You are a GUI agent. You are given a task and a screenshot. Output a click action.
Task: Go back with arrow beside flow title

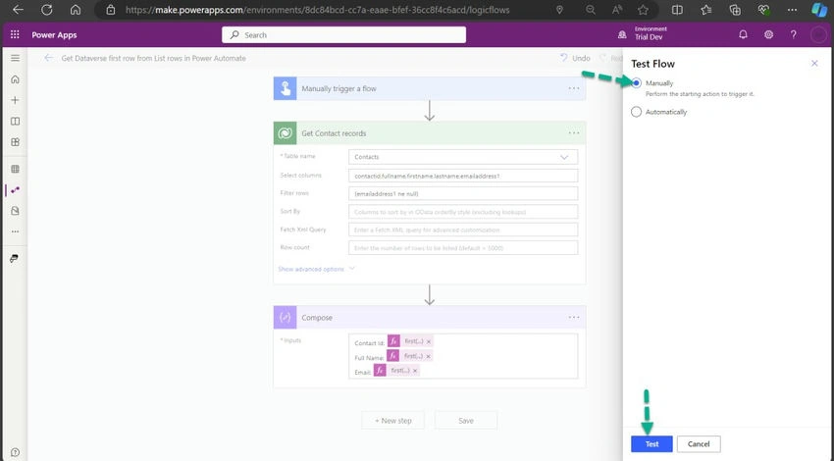pyautogui.click(x=48, y=58)
